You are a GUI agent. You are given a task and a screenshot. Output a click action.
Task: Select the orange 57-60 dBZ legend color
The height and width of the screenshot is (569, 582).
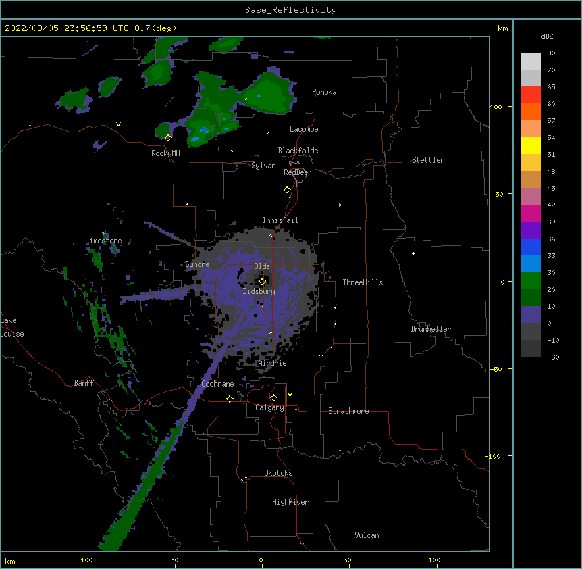point(531,112)
